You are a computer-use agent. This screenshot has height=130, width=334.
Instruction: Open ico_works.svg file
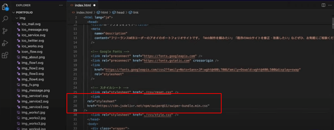(x=32, y=46)
